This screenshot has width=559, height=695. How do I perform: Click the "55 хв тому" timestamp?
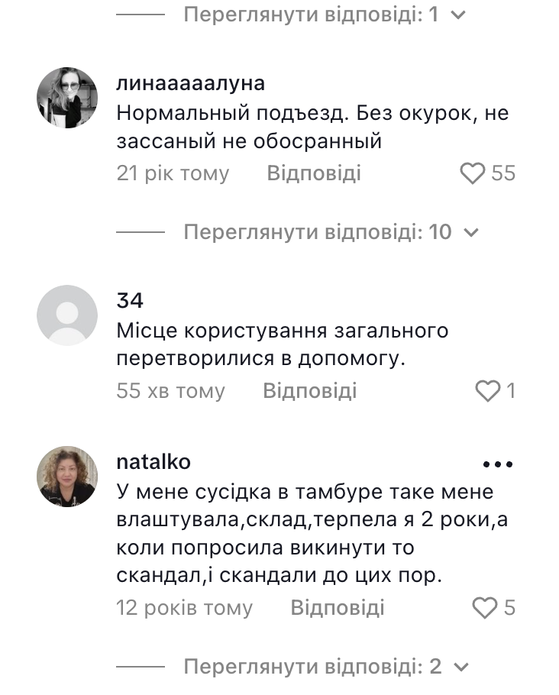point(170,392)
